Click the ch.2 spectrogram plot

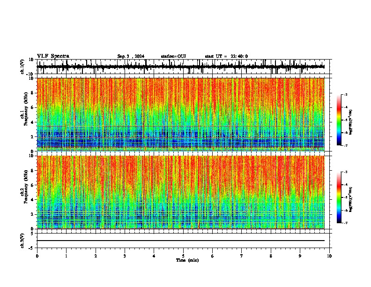[181, 192]
